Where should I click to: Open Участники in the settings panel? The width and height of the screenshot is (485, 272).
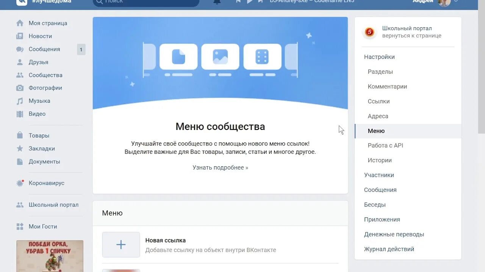(379, 175)
